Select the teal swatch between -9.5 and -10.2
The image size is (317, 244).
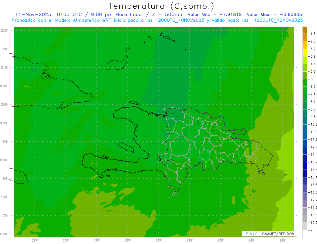pos(305,121)
